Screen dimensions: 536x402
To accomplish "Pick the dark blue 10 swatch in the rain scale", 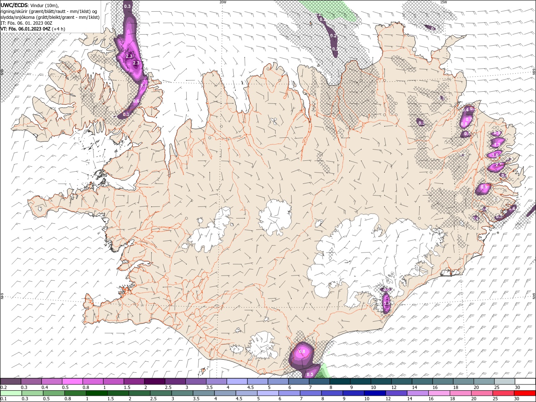I will (374, 393).
